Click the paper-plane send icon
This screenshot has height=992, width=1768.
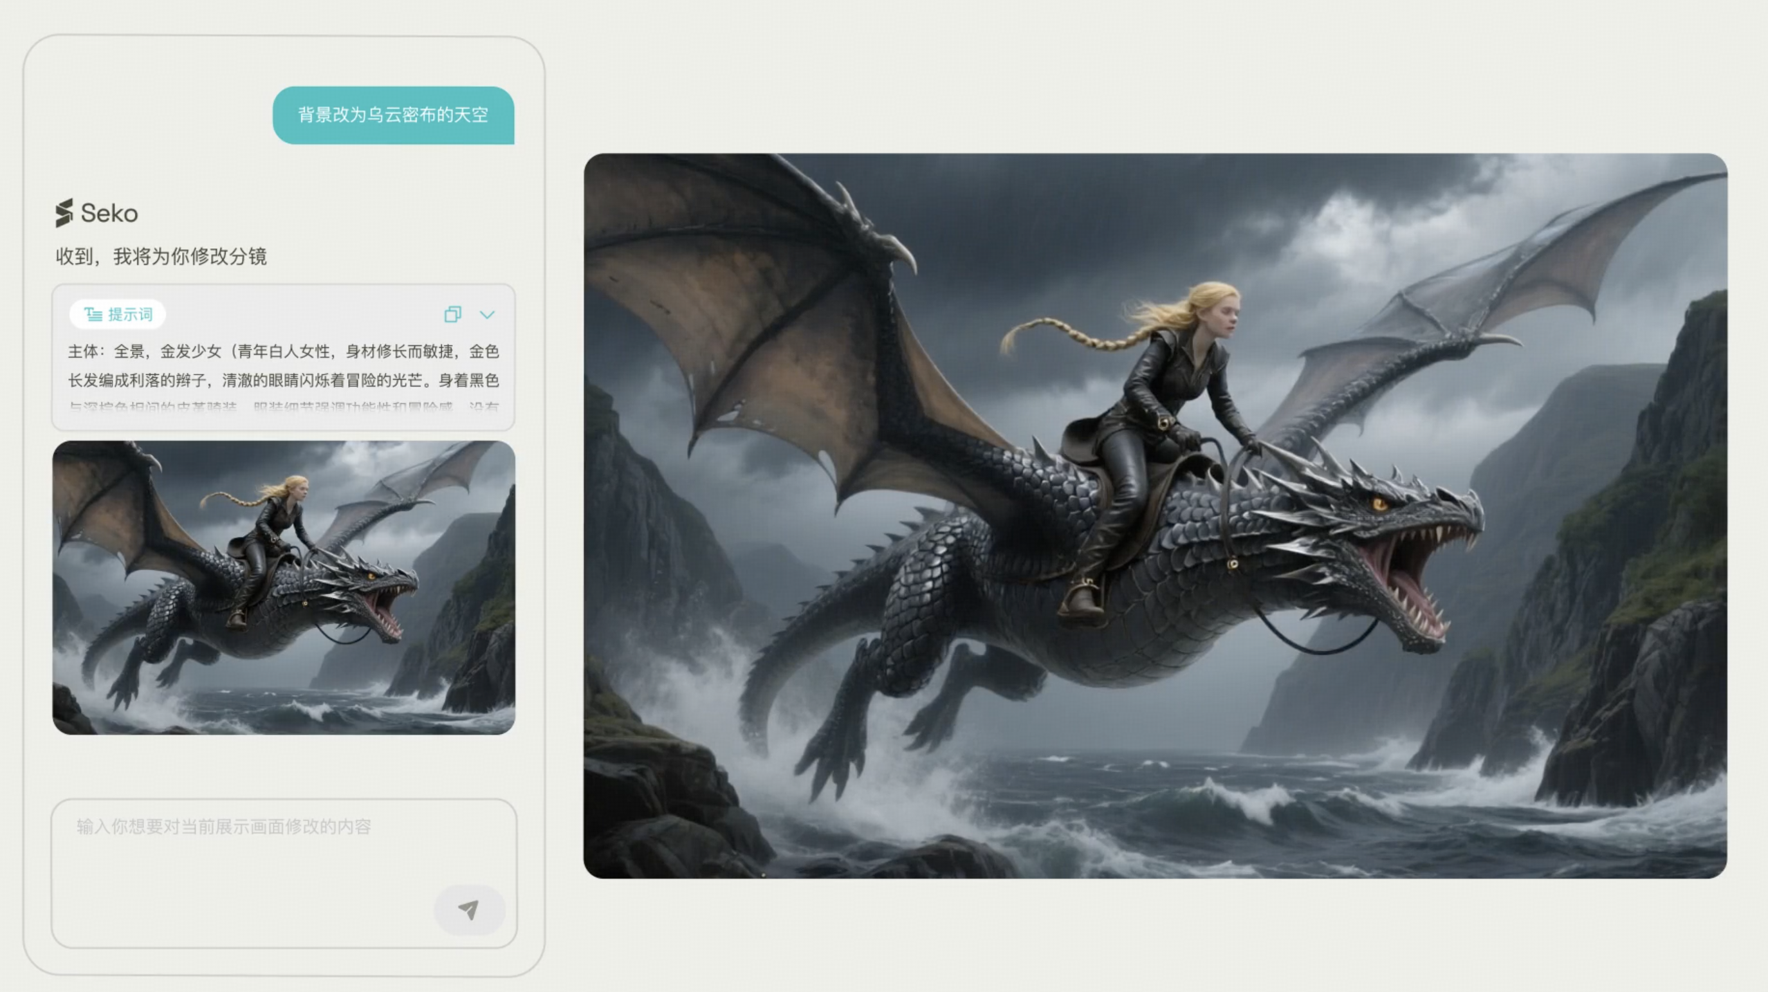469,910
